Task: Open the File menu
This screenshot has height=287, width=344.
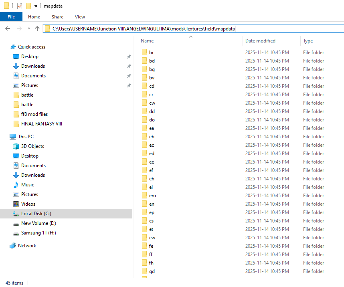Action: pos(11,17)
